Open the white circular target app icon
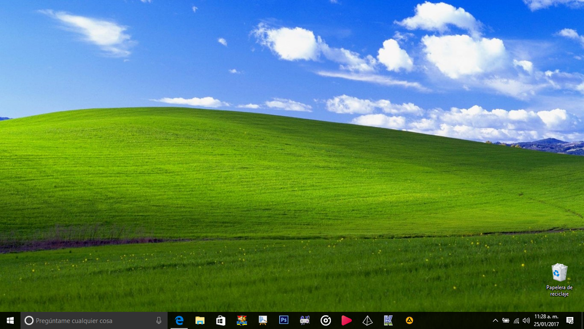This screenshot has width=584, height=329. (326, 320)
